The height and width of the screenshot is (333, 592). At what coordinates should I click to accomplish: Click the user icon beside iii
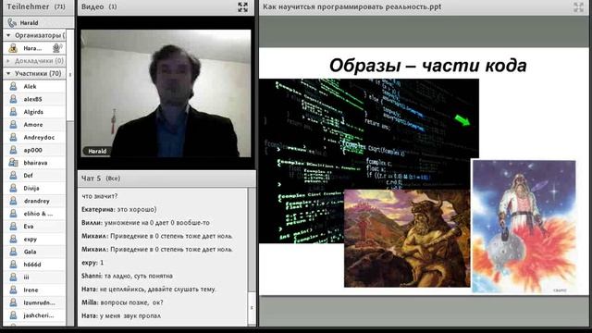click(13, 277)
